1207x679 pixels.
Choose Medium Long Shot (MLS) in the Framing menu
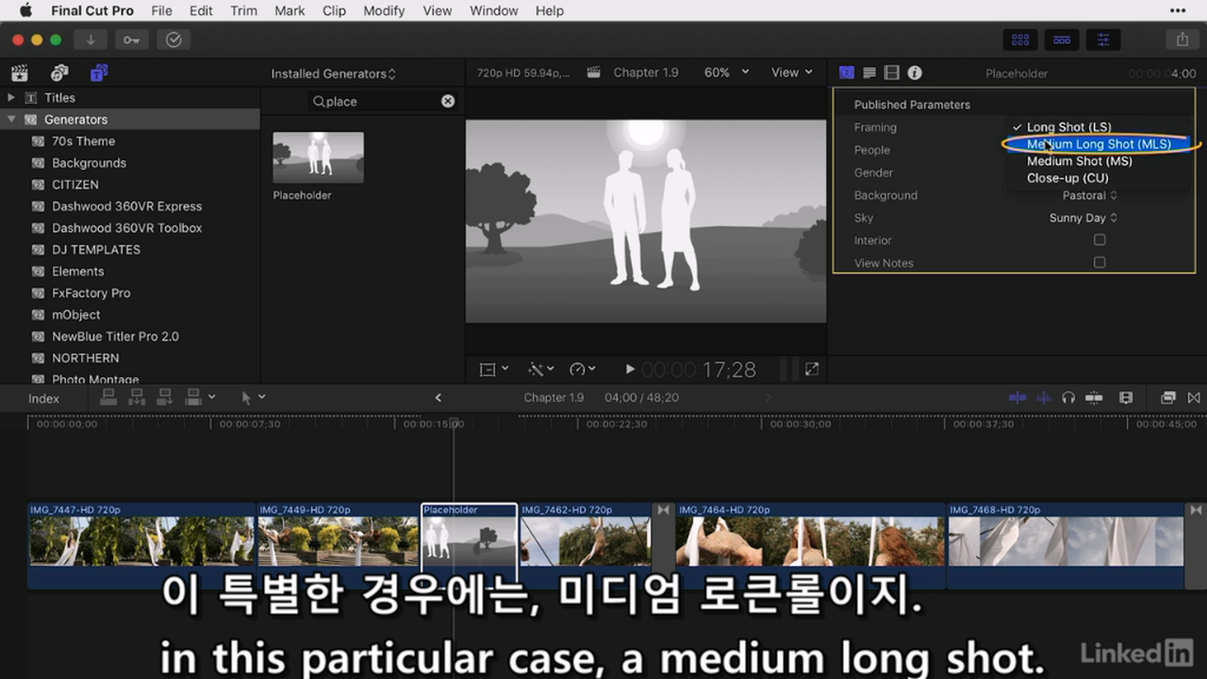(x=1099, y=144)
